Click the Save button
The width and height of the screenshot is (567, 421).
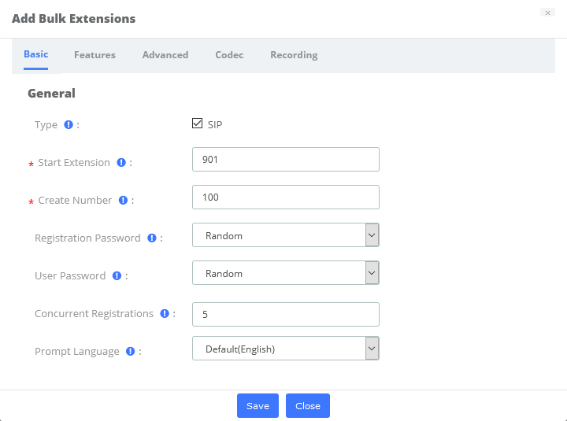tap(258, 406)
